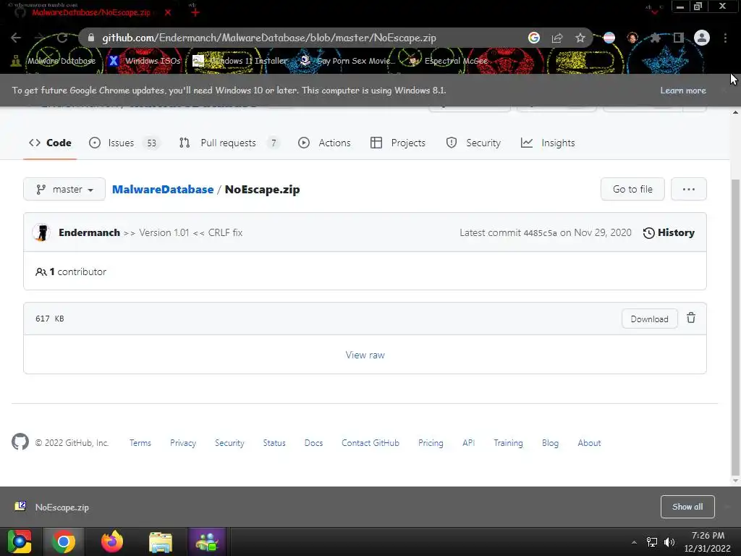The height and width of the screenshot is (556, 741).
Task: Expand the master branch dropdown
Action: 64,189
